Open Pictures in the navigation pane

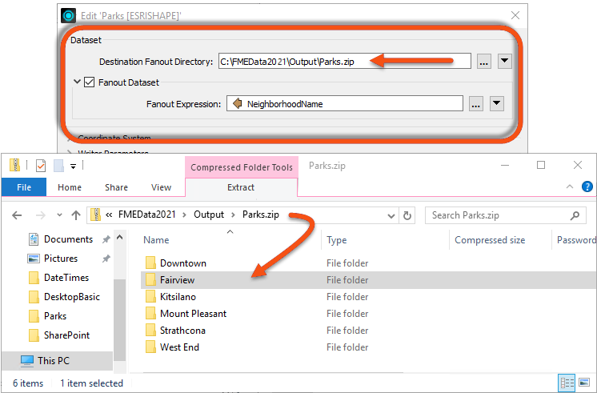tap(61, 259)
